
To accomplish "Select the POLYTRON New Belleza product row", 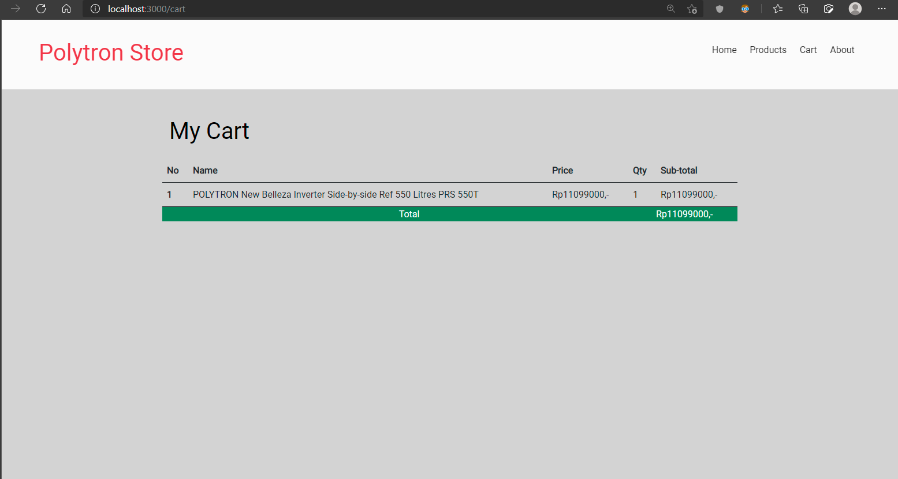I will coord(336,195).
